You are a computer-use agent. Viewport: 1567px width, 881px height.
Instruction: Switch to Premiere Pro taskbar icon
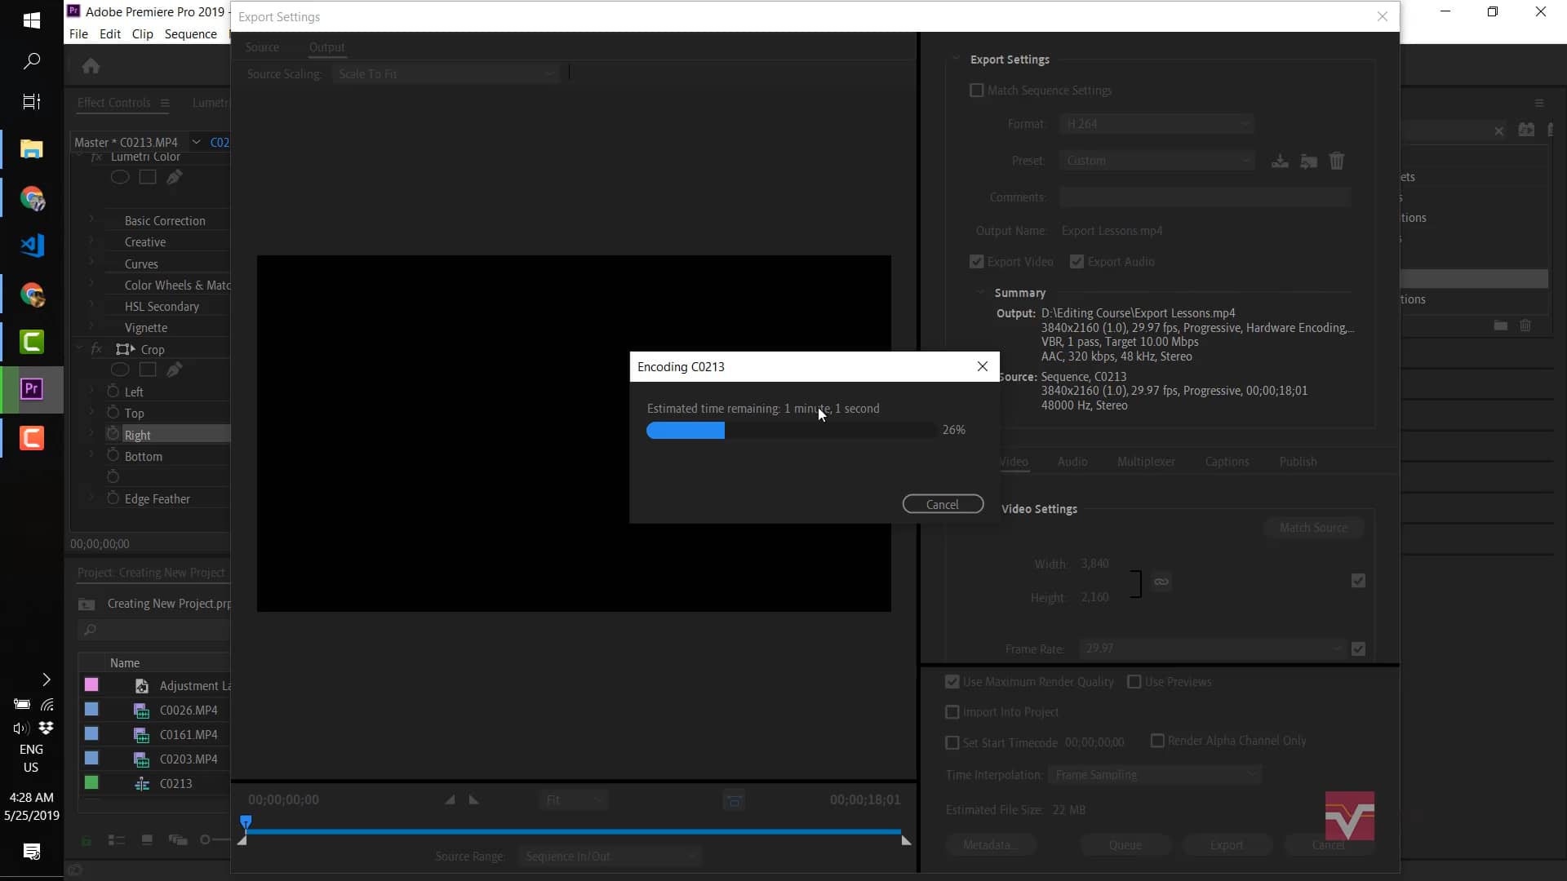pyautogui.click(x=32, y=389)
